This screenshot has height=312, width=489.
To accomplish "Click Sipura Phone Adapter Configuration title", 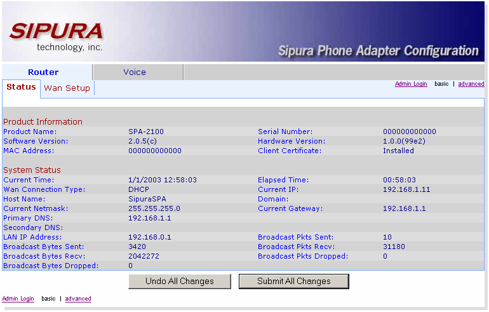I will (x=378, y=51).
